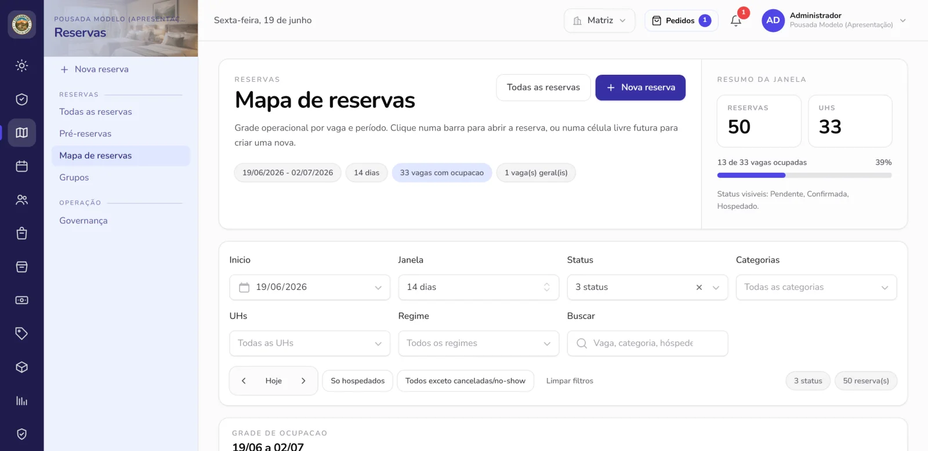Open the sun icon section in sidebar
This screenshot has height=451, width=928.
pos(22,66)
